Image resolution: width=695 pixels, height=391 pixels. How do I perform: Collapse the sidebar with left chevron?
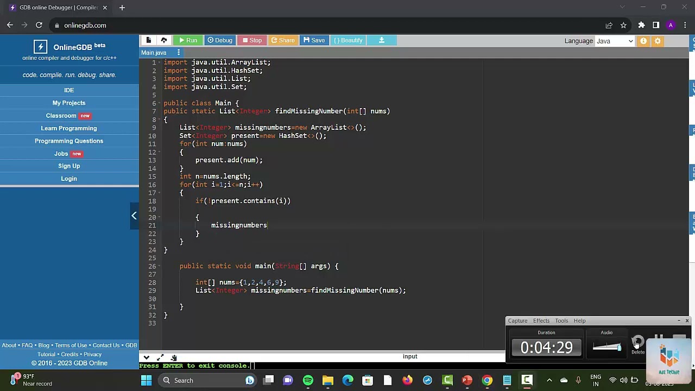pos(134,216)
